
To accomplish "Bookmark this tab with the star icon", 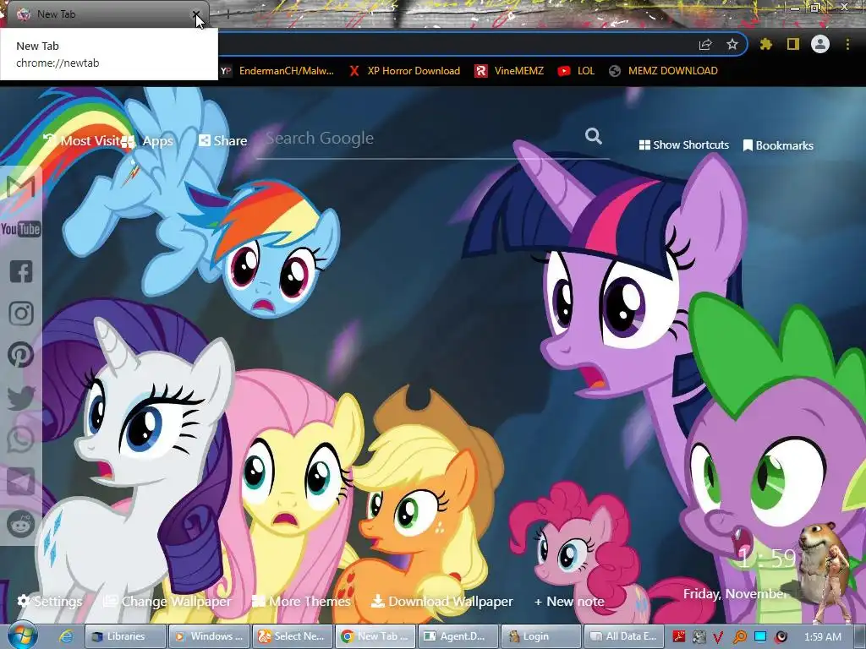I will pos(732,44).
